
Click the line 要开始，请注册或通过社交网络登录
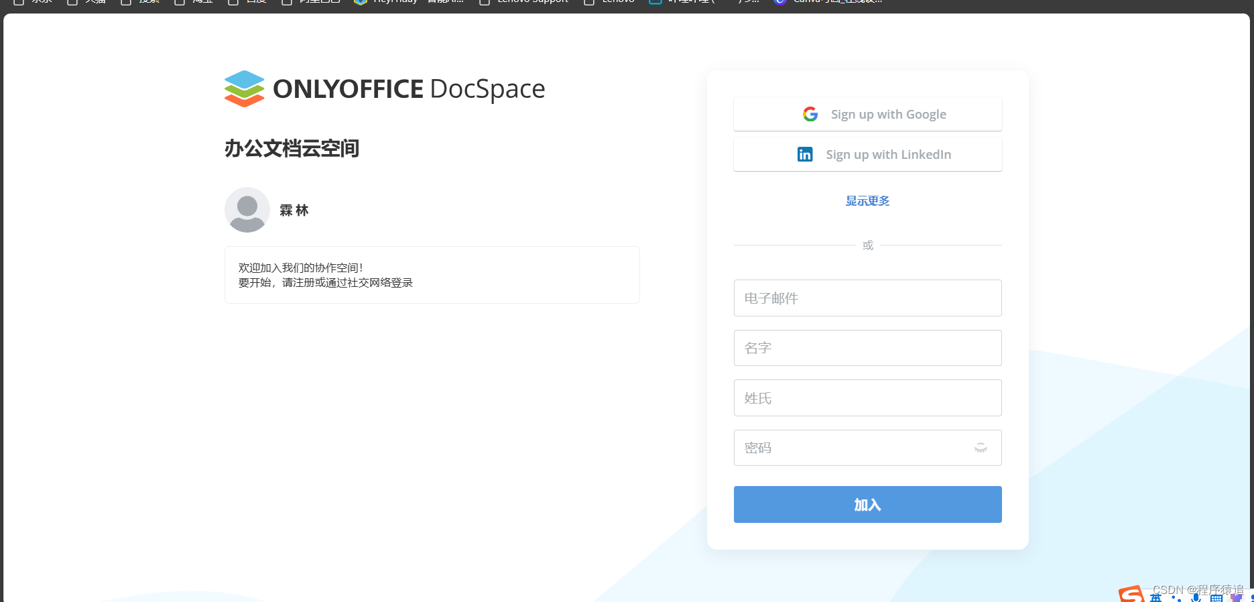326,283
